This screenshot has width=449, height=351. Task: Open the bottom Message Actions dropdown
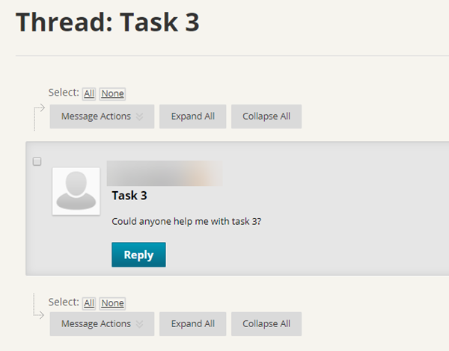(x=102, y=324)
